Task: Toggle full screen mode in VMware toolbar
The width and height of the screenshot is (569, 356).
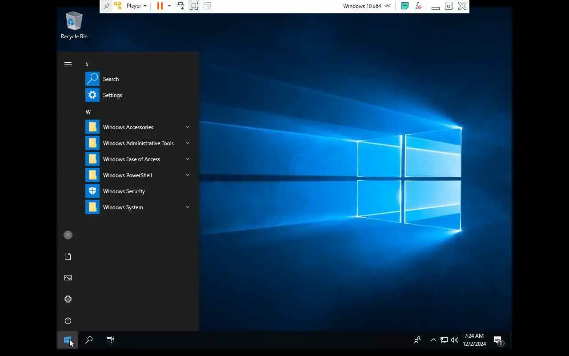Action: click(x=194, y=6)
